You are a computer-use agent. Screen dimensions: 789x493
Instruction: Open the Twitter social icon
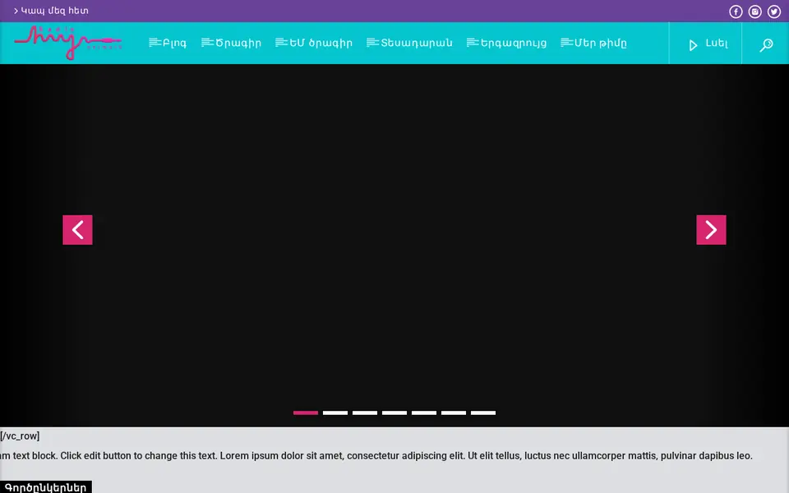tap(774, 12)
